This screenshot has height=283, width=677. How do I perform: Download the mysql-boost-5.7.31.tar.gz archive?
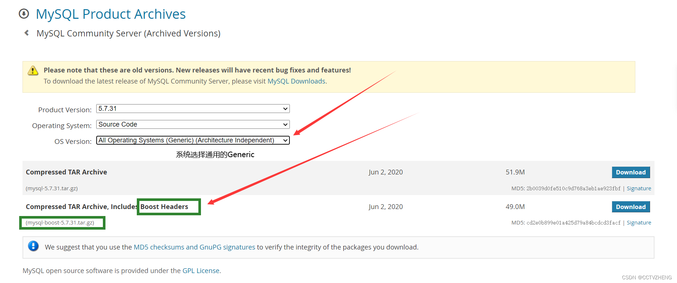click(631, 207)
